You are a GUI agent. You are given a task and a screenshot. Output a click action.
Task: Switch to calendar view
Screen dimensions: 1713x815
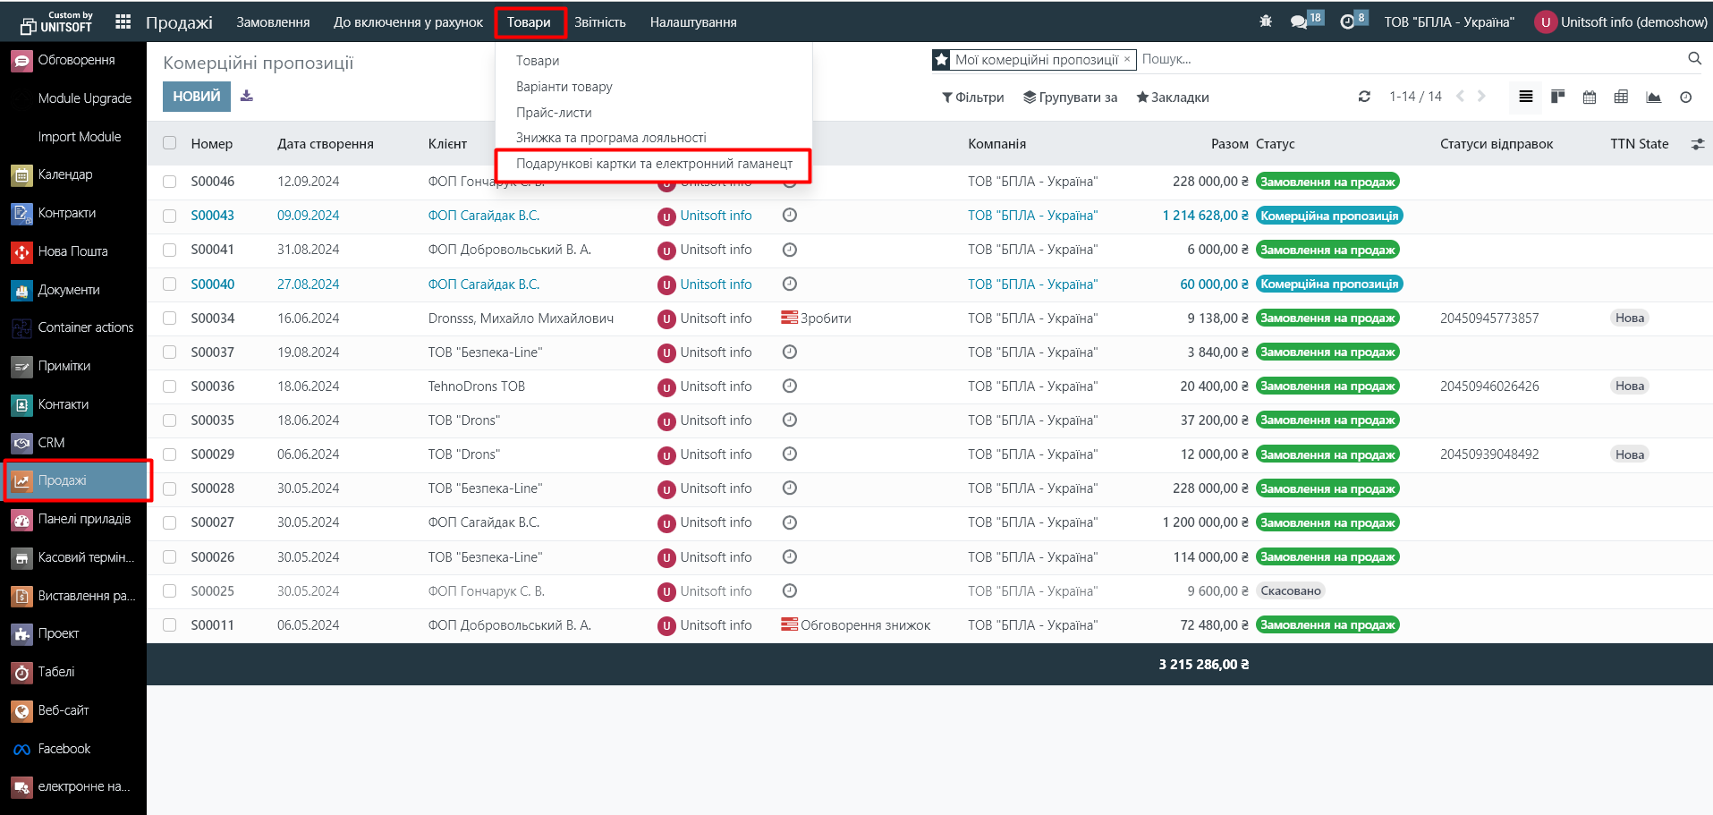[x=1590, y=97]
